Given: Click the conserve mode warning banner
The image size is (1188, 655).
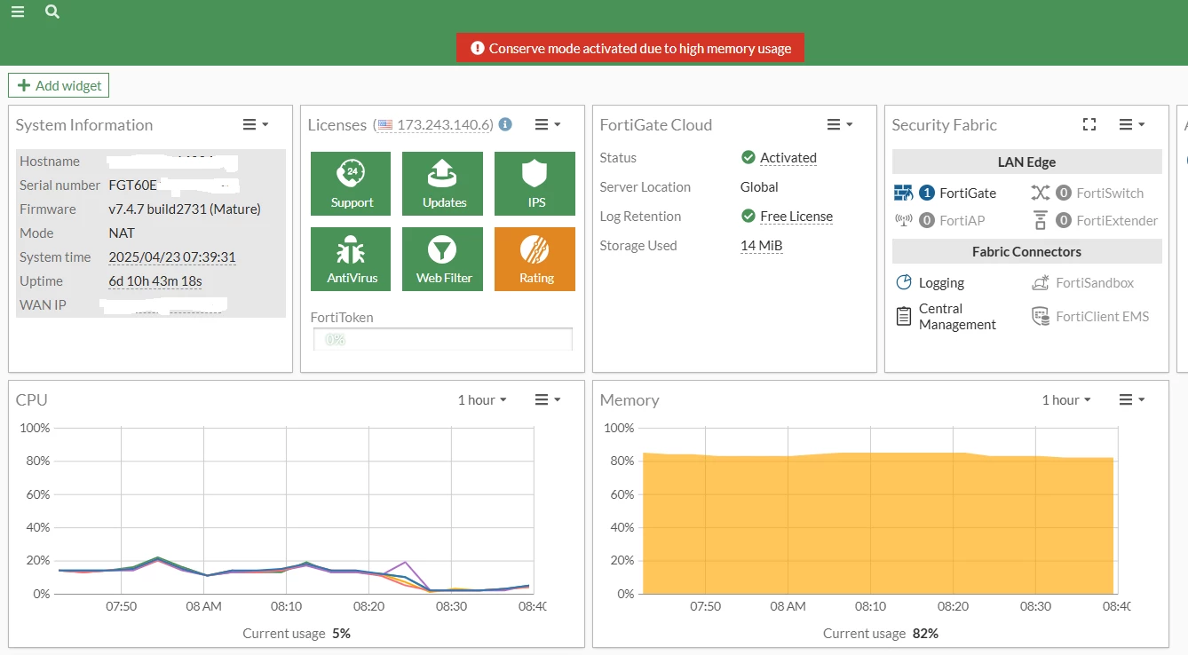Looking at the screenshot, I should tap(630, 48).
